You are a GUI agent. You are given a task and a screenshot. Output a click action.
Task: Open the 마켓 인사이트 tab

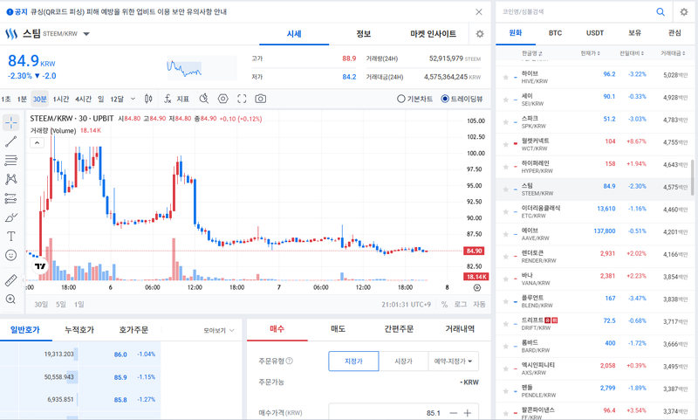click(433, 34)
